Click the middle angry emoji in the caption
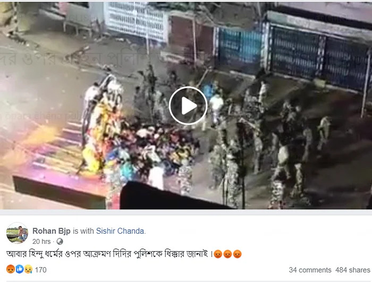The width and height of the screenshot is (372, 282). [227, 254]
